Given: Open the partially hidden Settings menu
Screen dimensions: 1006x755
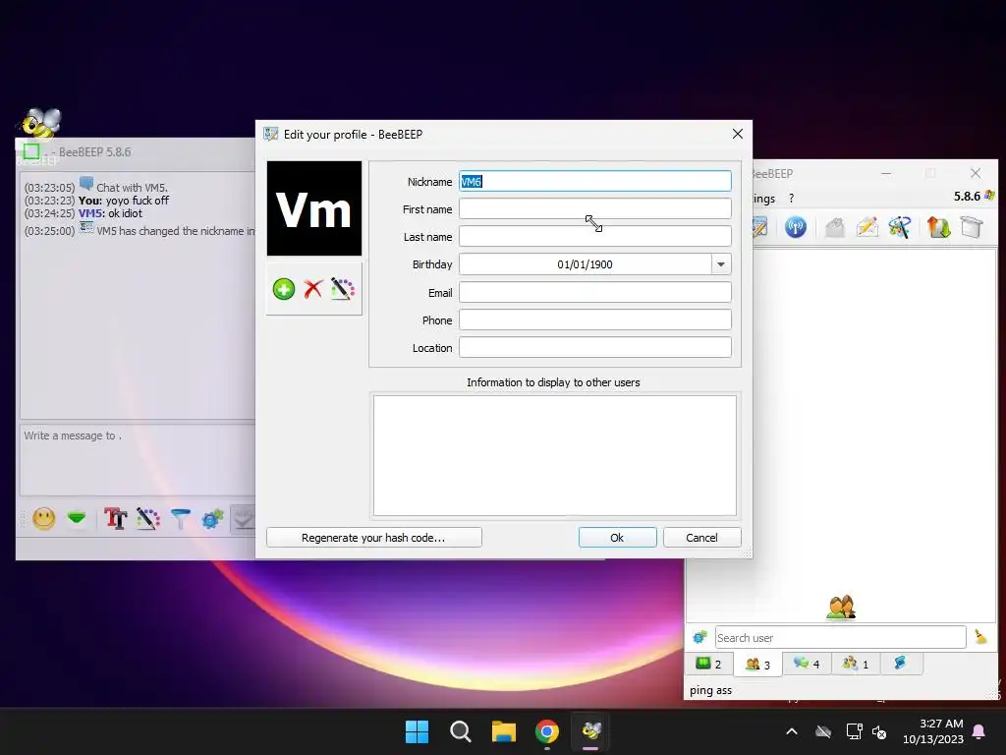Looking at the screenshot, I should click(763, 199).
